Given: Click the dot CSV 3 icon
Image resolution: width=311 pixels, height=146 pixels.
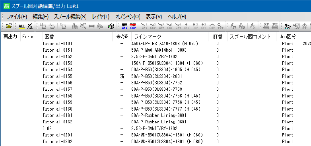Looking at the screenshot, I should 204,26.
